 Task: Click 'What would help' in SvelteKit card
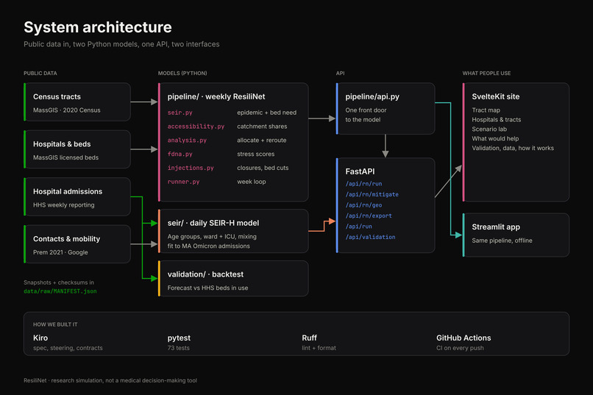pyautogui.click(x=495, y=138)
